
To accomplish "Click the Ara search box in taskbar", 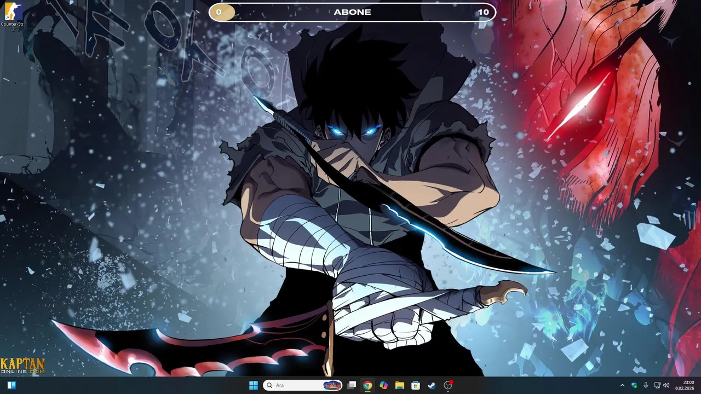I will point(303,385).
